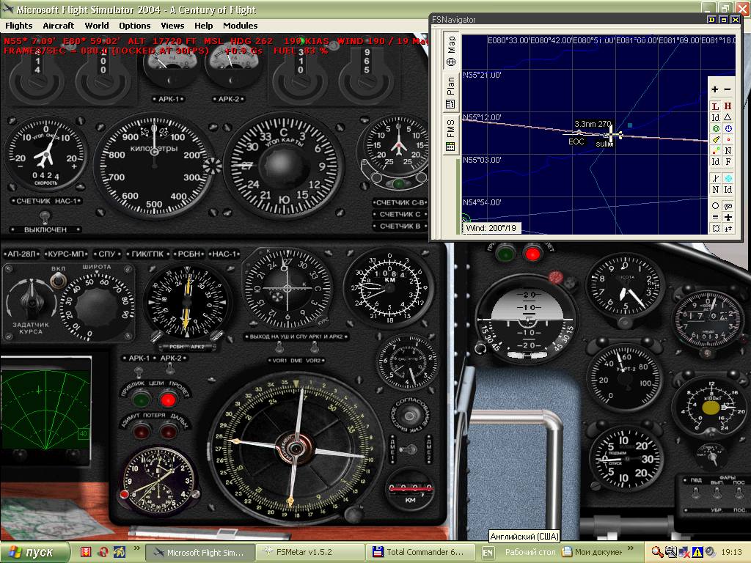Expand the Рабочий стол toolbar chevron

click(631, 548)
